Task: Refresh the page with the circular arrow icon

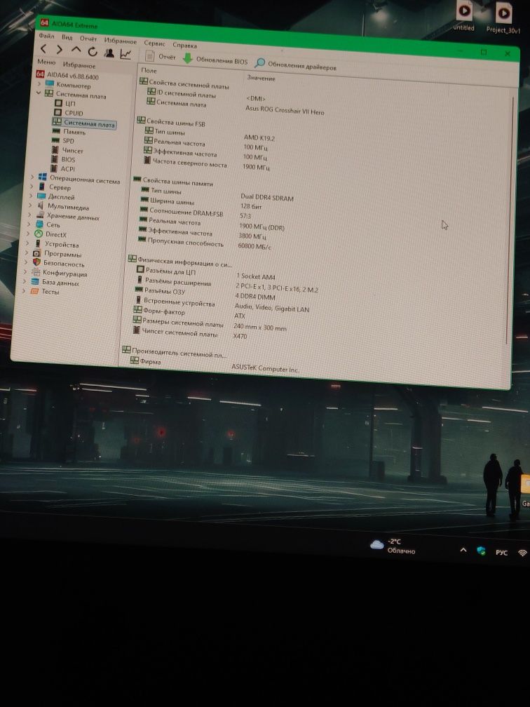Action: [93, 51]
